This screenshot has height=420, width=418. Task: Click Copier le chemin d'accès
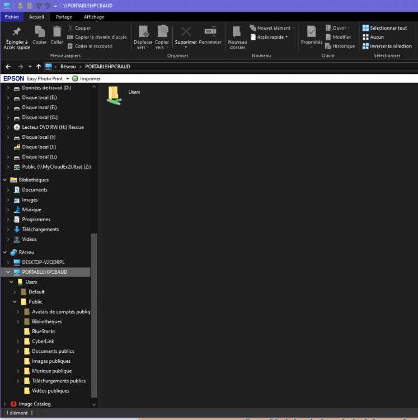(x=97, y=37)
